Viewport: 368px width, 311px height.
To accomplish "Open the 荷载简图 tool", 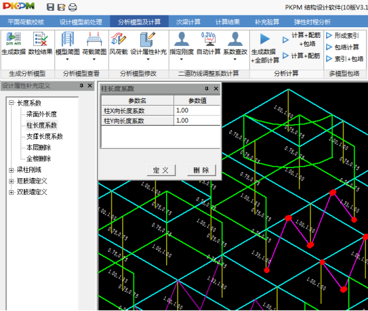I will 94,43.
